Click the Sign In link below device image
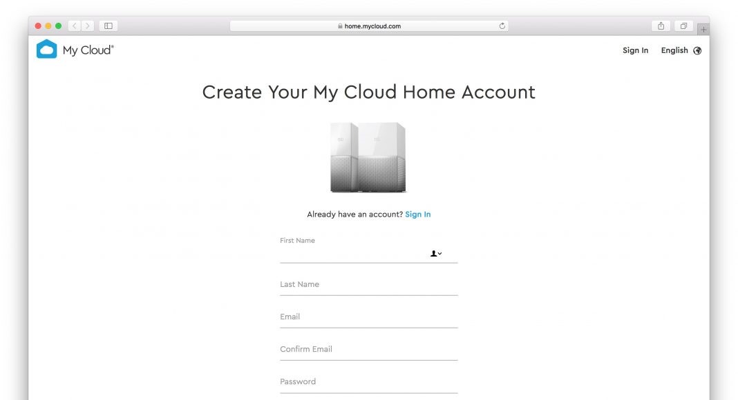The image size is (738, 400). click(x=418, y=214)
